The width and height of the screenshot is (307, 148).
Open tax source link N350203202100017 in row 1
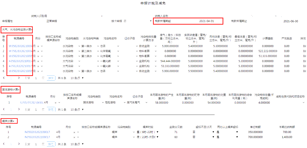[x=37, y=132]
